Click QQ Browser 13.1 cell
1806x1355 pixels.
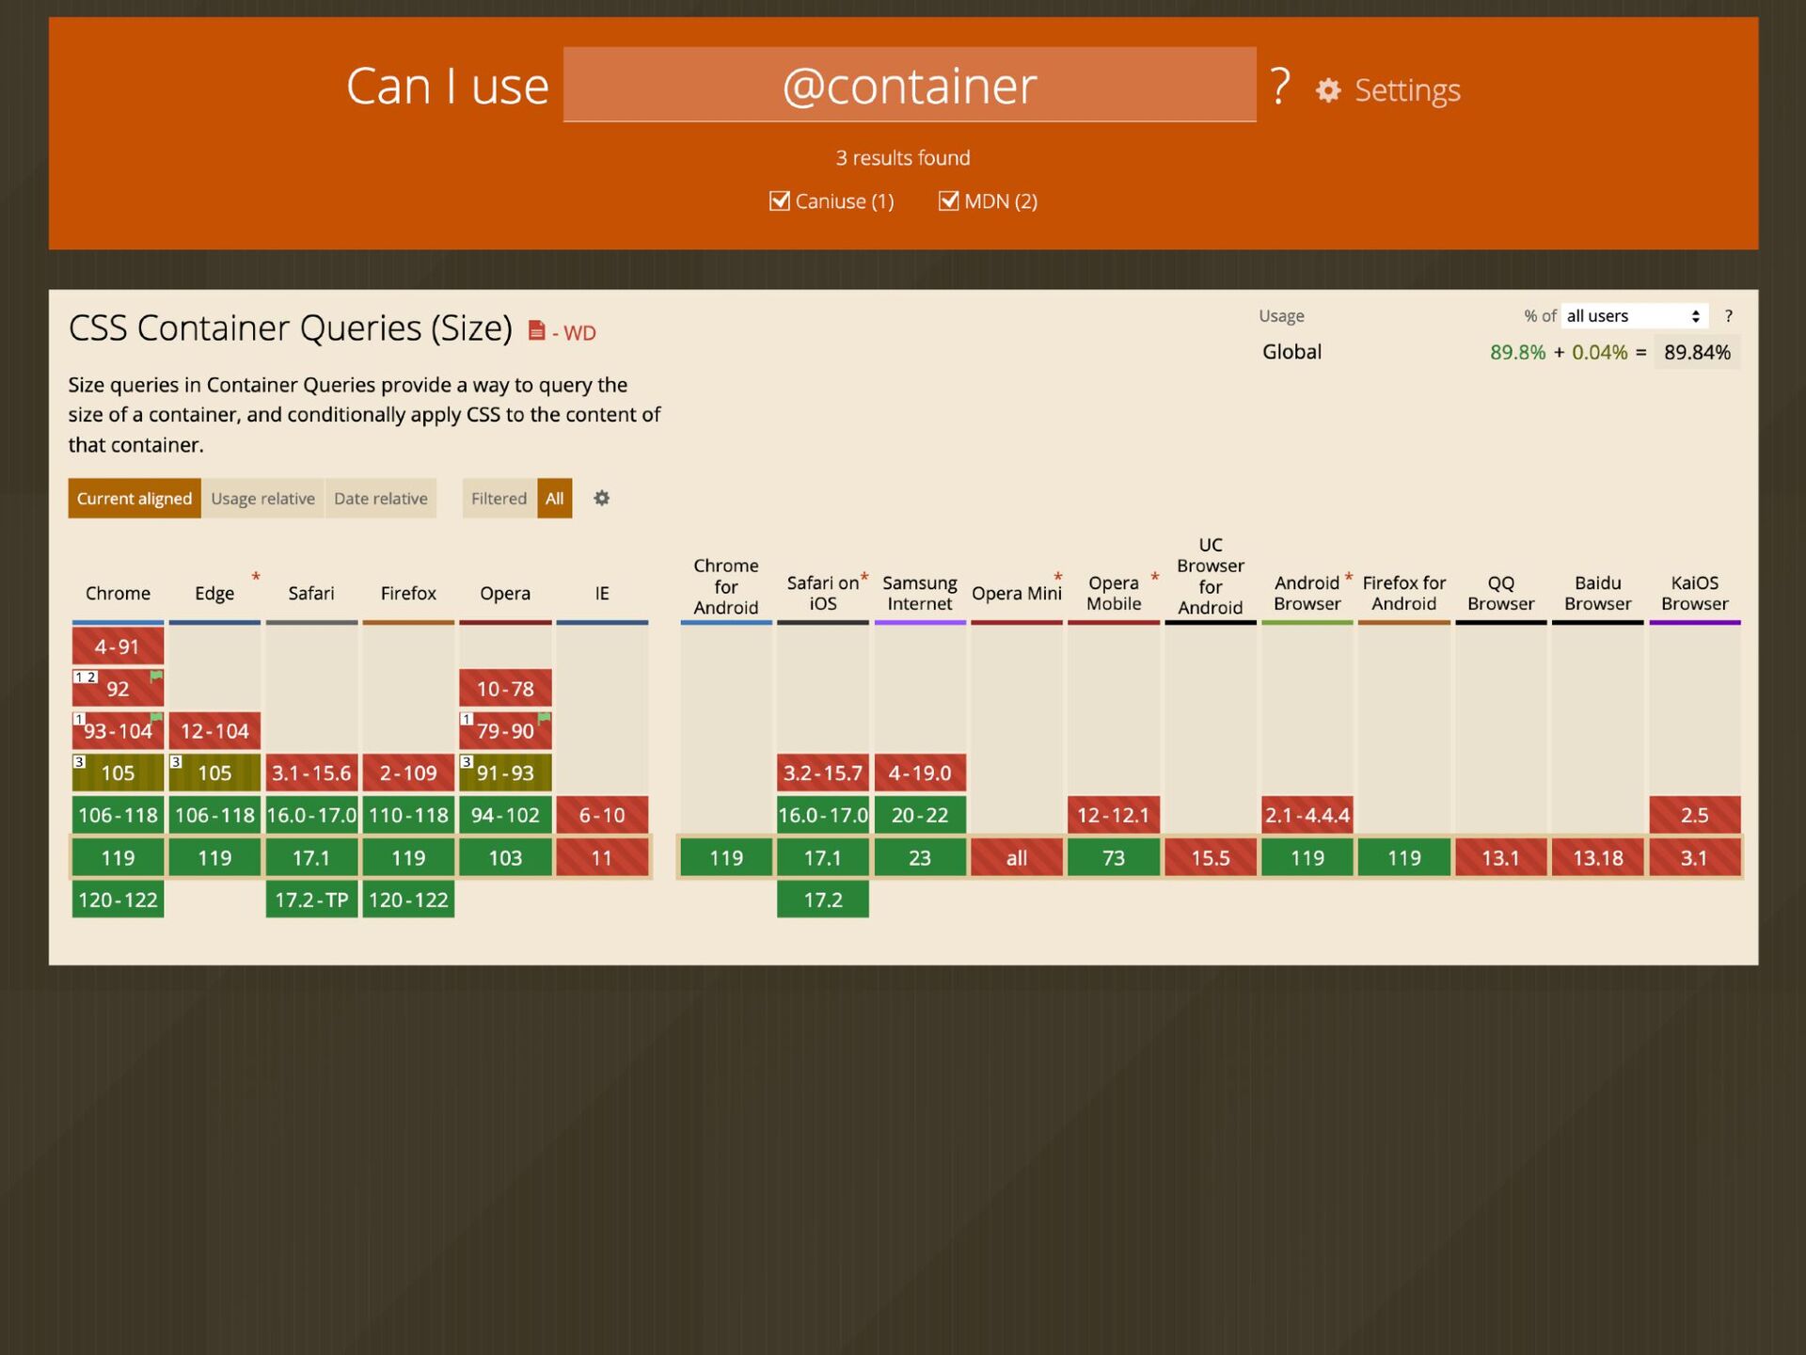1501,857
